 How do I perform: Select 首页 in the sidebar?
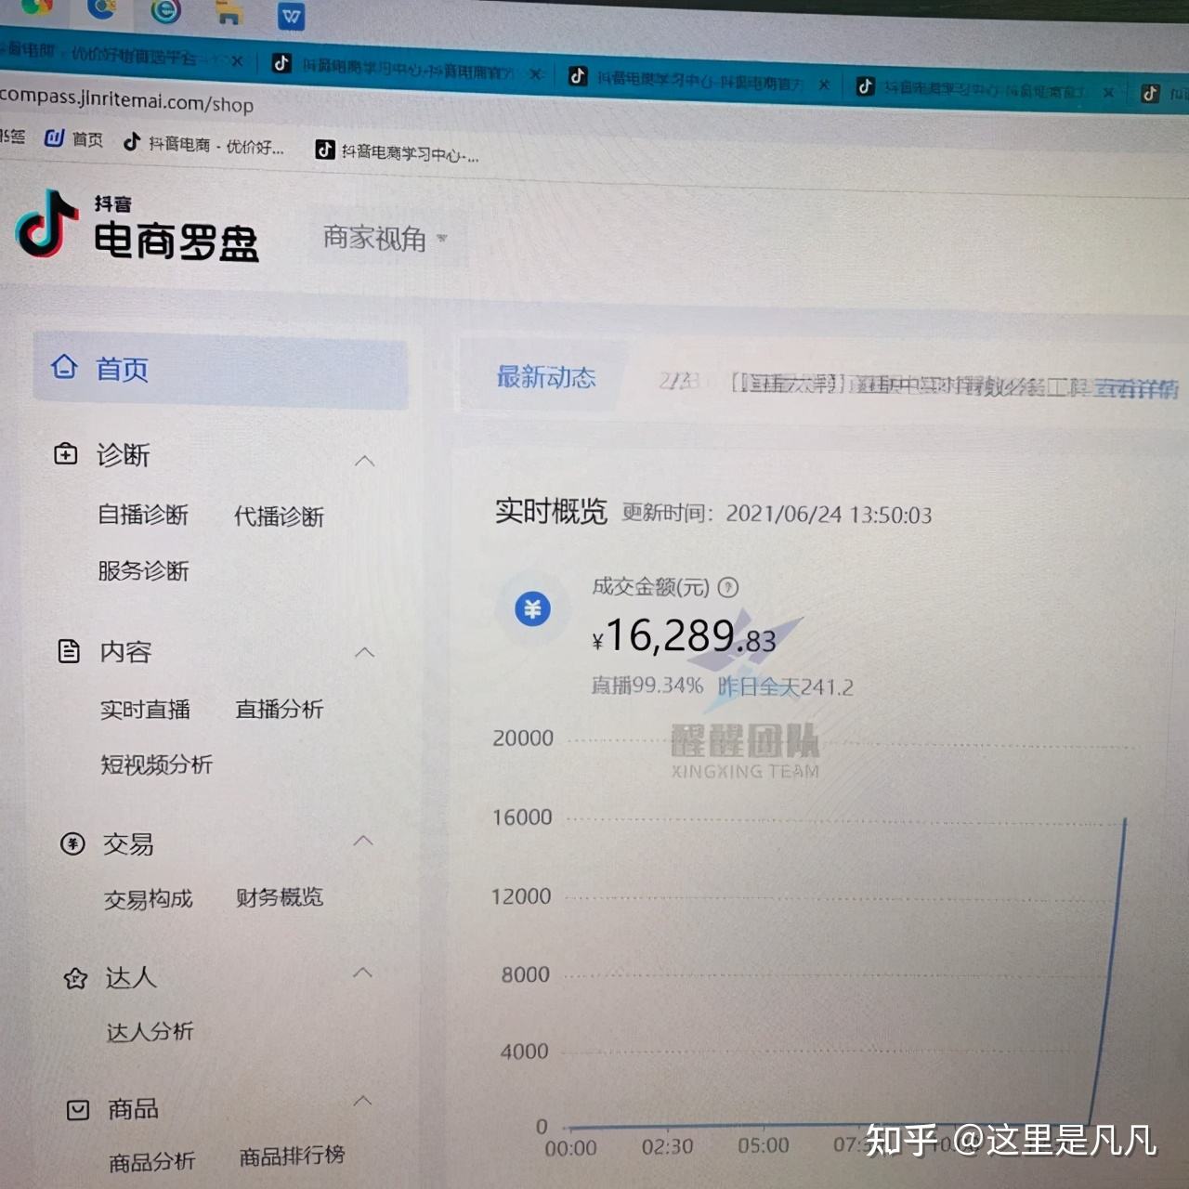pyautogui.click(x=220, y=369)
